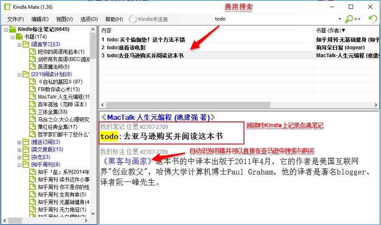Open the 帮助(H) menu

tap(114, 19)
